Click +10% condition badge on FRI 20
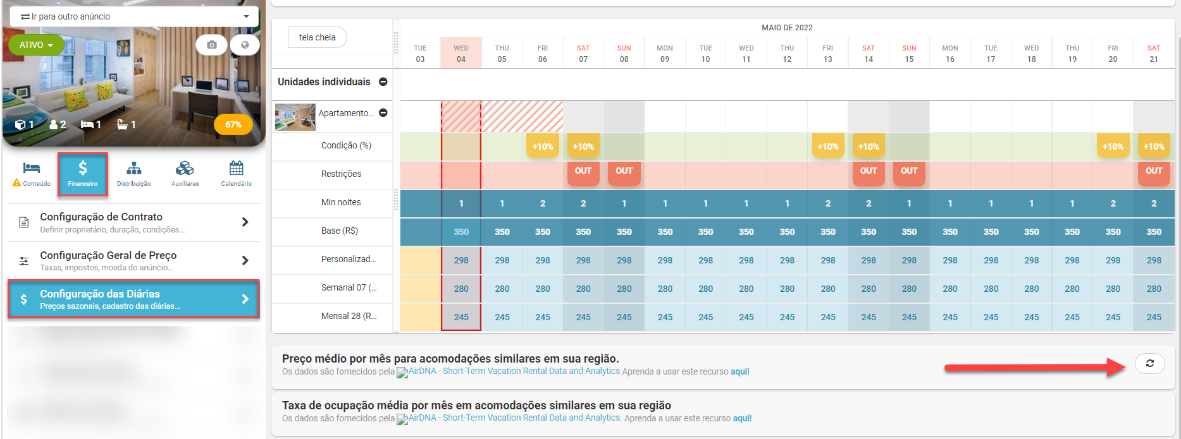 tap(1113, 147)
